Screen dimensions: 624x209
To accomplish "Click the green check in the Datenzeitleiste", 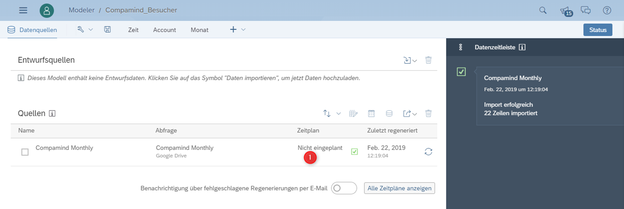I will tap(461, 72).
